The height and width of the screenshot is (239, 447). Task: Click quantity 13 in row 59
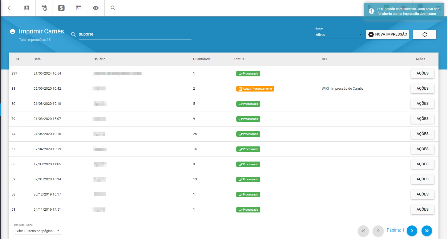[195, 179]
